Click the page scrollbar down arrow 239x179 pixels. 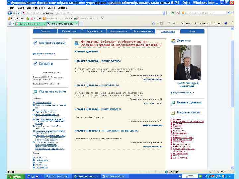[x=232, y=168]
